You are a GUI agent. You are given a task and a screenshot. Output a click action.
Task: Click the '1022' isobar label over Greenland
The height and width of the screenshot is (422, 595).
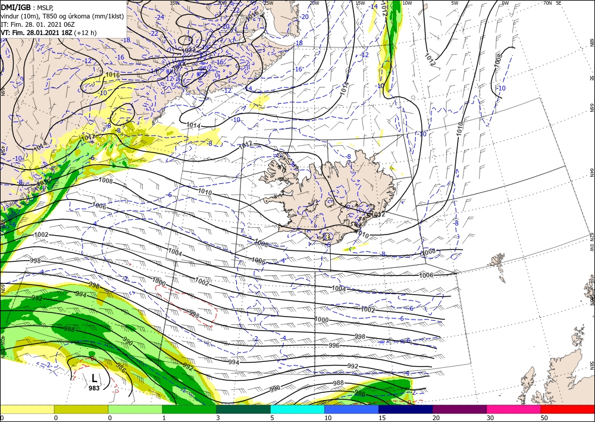coord(188,50)
